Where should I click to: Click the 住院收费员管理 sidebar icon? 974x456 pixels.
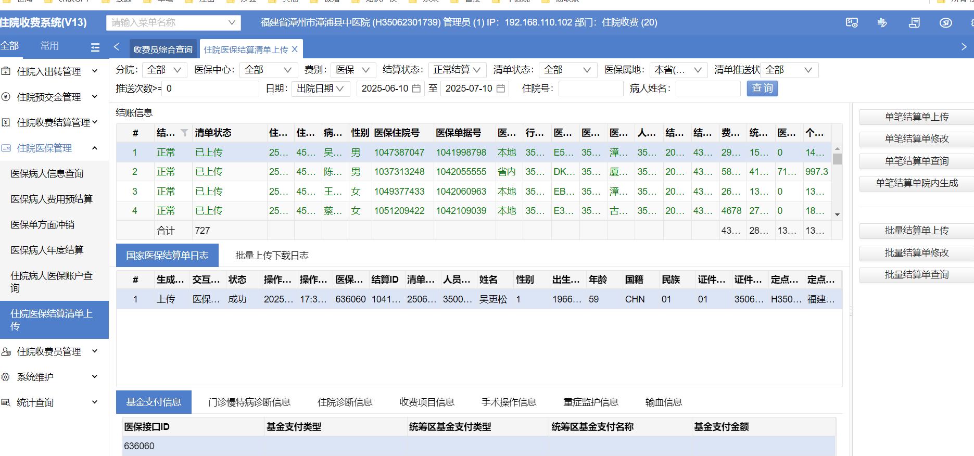(6, 351)
